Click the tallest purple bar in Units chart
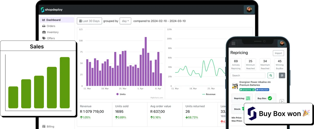 click(x=146, y=61)
